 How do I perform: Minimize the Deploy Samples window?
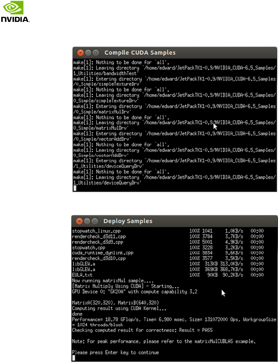[87, 221]
